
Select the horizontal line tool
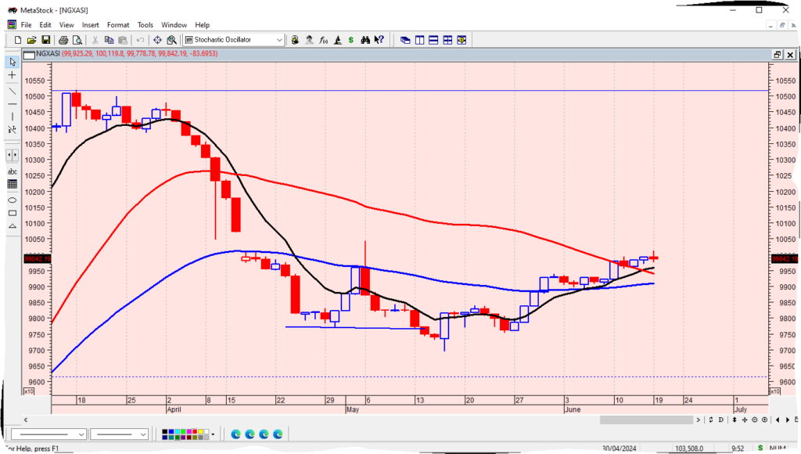click(12, 103)
